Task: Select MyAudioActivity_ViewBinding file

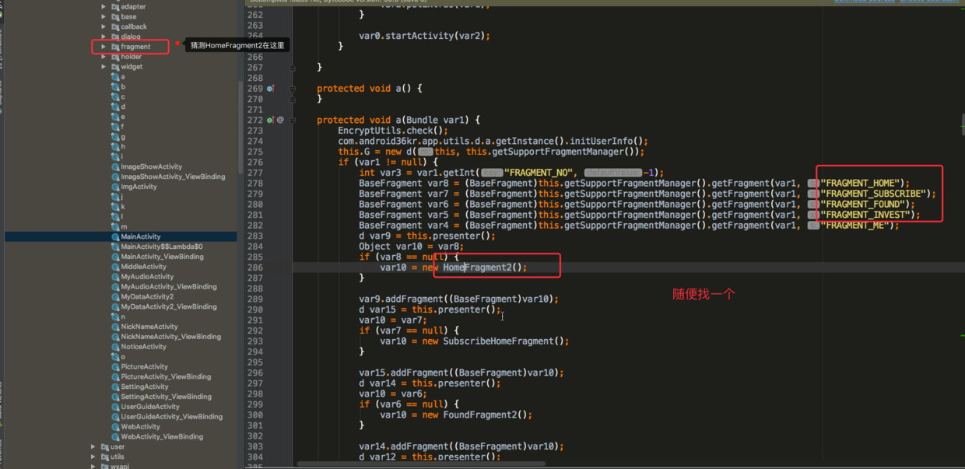Action: pyautogui.click(x=169, y=287)
